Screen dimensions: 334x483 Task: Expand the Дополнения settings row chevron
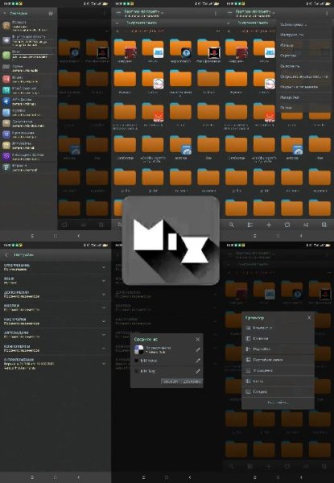pos(104,294)
